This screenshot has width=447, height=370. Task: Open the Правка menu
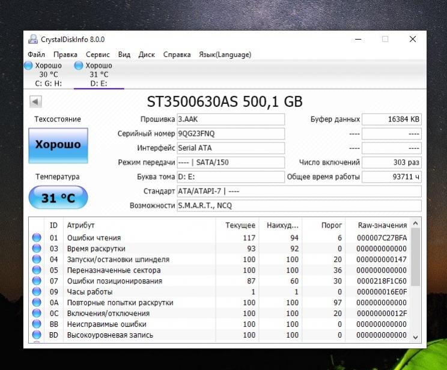(x=65, y=55)
